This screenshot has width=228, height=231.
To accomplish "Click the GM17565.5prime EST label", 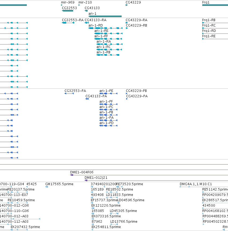I will pyautogui.click(x=59, y=184).
